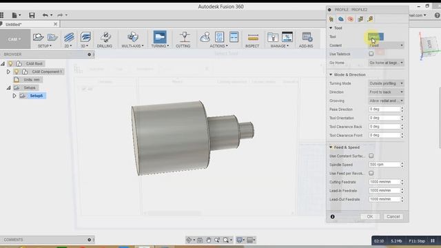Screen dimensions: 441x248
Task: Open the display settings icon in the navigation bar
Action: pyautogui.click(x=239, y=240)
